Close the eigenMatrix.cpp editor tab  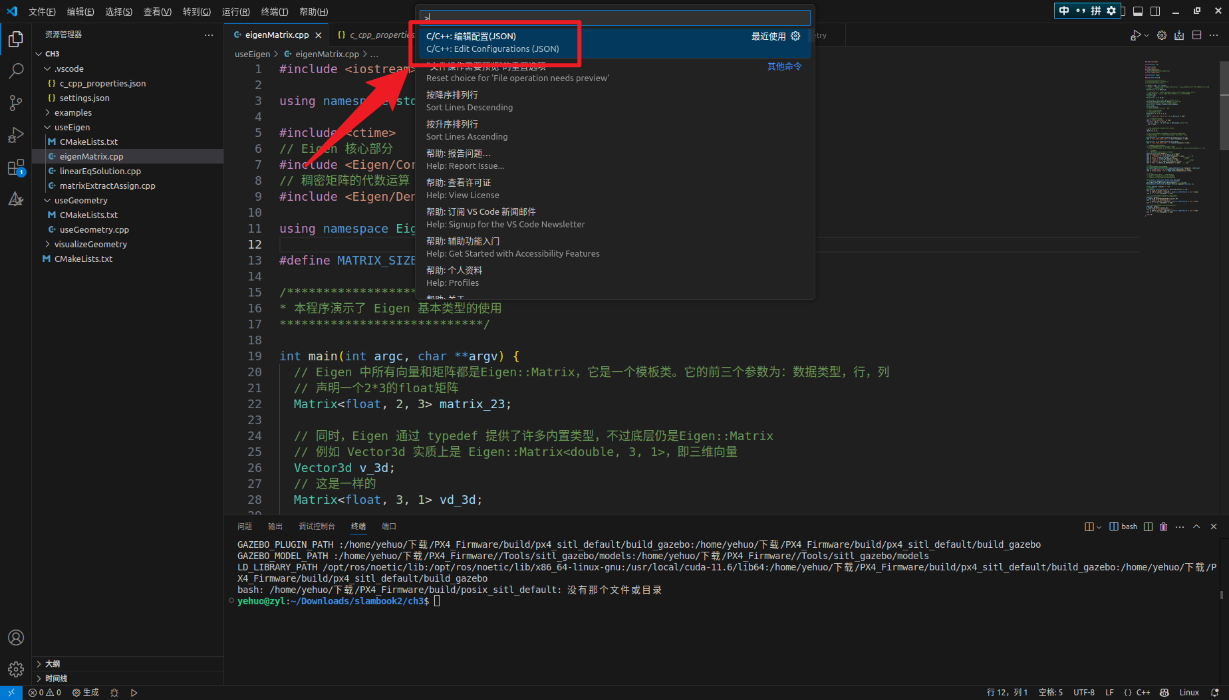click(319, 35)
